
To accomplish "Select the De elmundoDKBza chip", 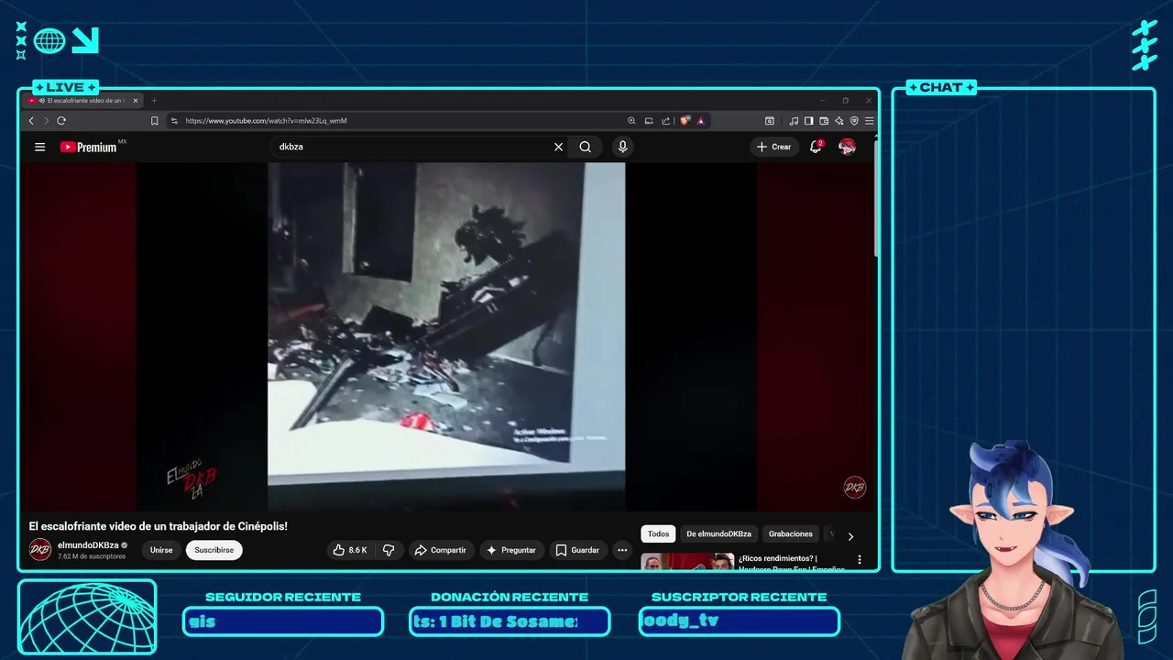I will pyautogui.click(x=719, y=533).
